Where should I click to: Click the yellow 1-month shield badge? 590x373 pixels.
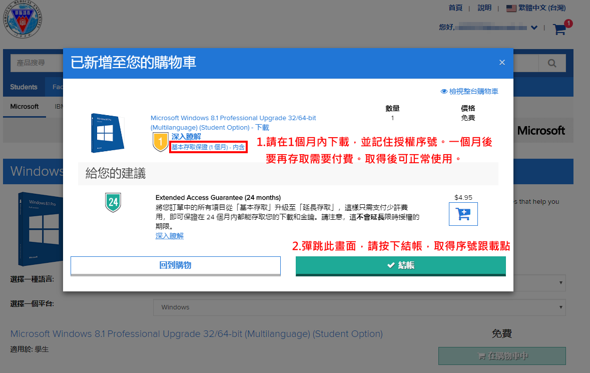pyautogui.click(x=160, y=142)
